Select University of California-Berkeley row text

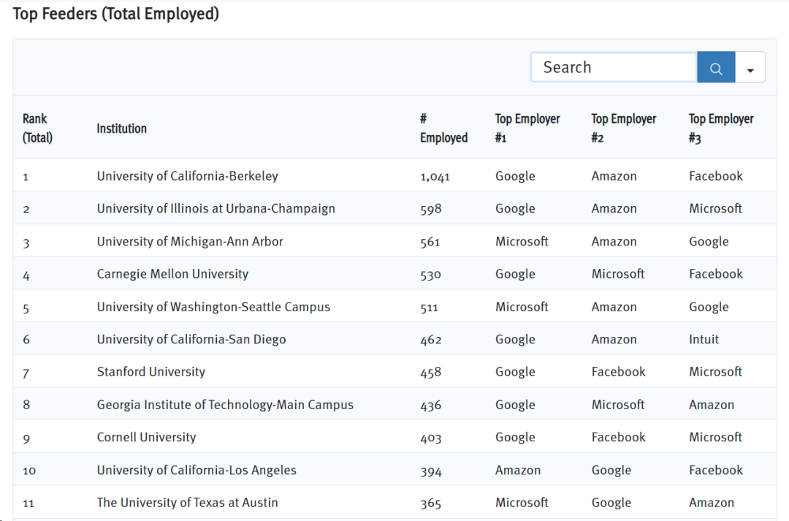tap(187, 176)
